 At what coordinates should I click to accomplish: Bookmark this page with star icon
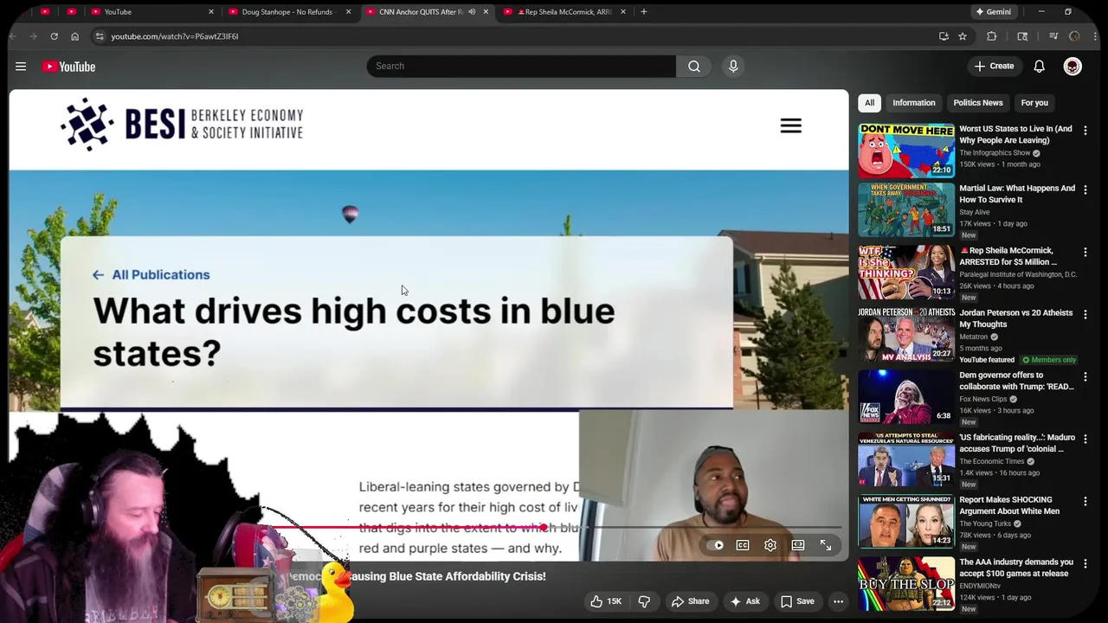coord(962,36)
